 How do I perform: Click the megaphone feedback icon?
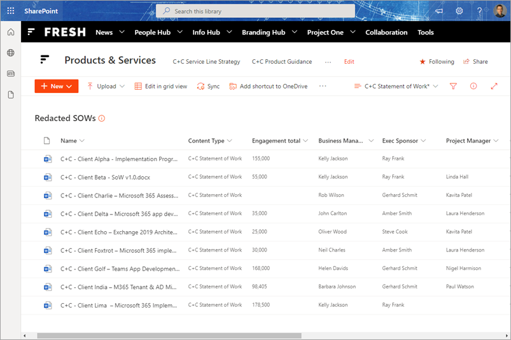pos(439,11)
